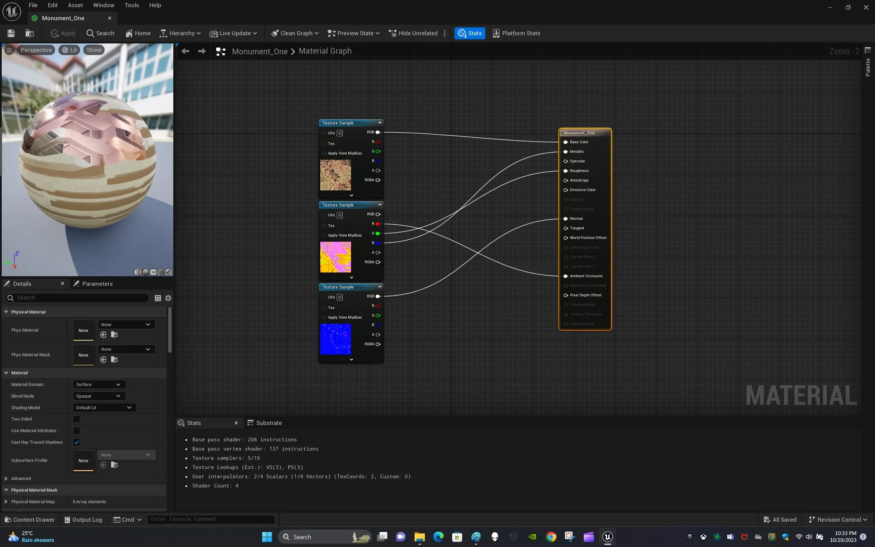
Task: Click the Details search field
Action: [x=78, y=298]
